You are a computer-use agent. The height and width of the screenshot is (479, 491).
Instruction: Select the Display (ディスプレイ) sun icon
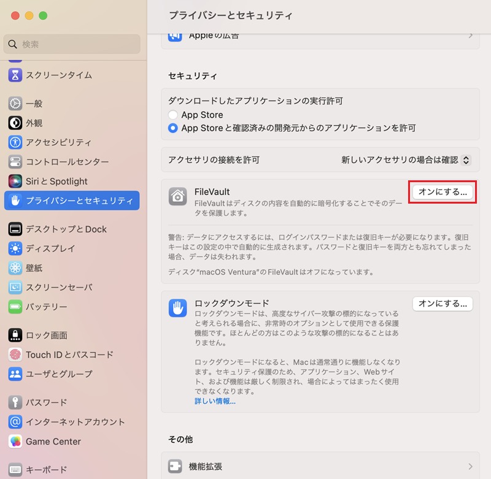click(x=15, y=248)
